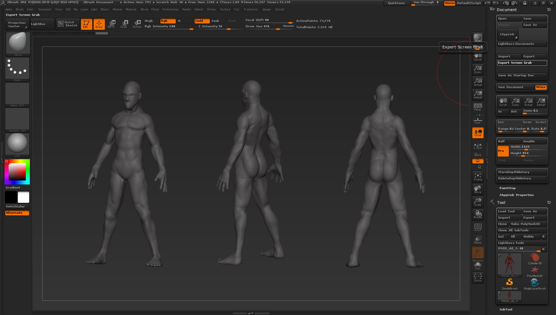Screen dimensions: 556x315
Task: Toggle the Zsub sculpt mode
Action: pos(215,21)
